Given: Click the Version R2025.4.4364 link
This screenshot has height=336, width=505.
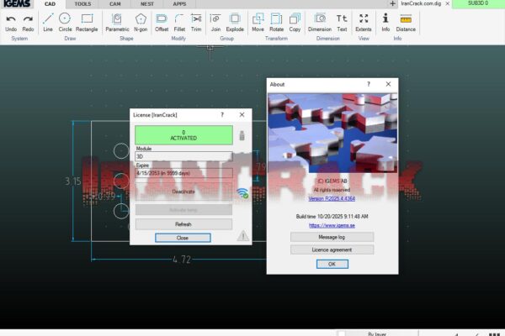Looking at the screenshot, I should coord(332,199).
